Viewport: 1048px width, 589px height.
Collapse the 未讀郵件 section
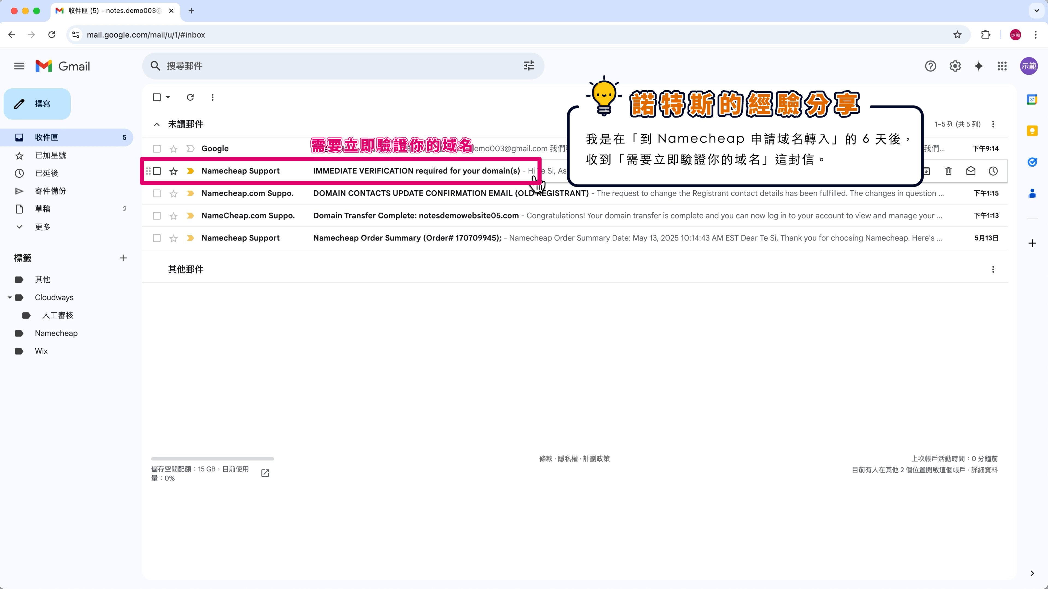coord(157,124)
